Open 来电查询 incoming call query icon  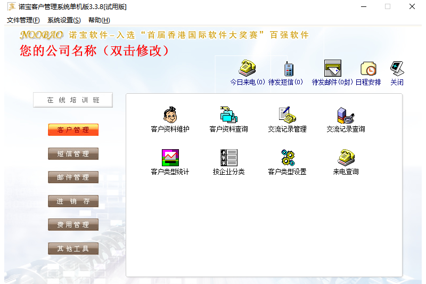346,158
